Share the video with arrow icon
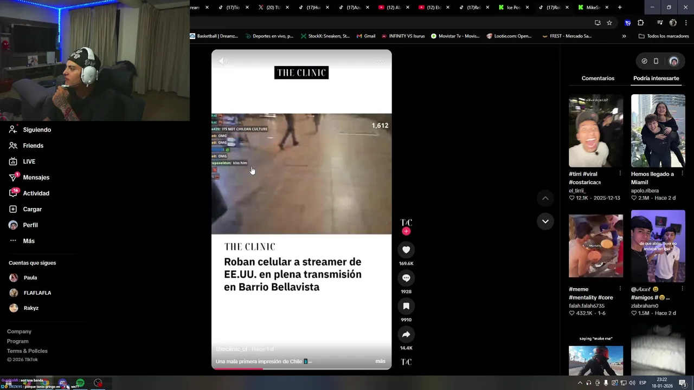This screenshot has height=390, width=694. point(406,334)
